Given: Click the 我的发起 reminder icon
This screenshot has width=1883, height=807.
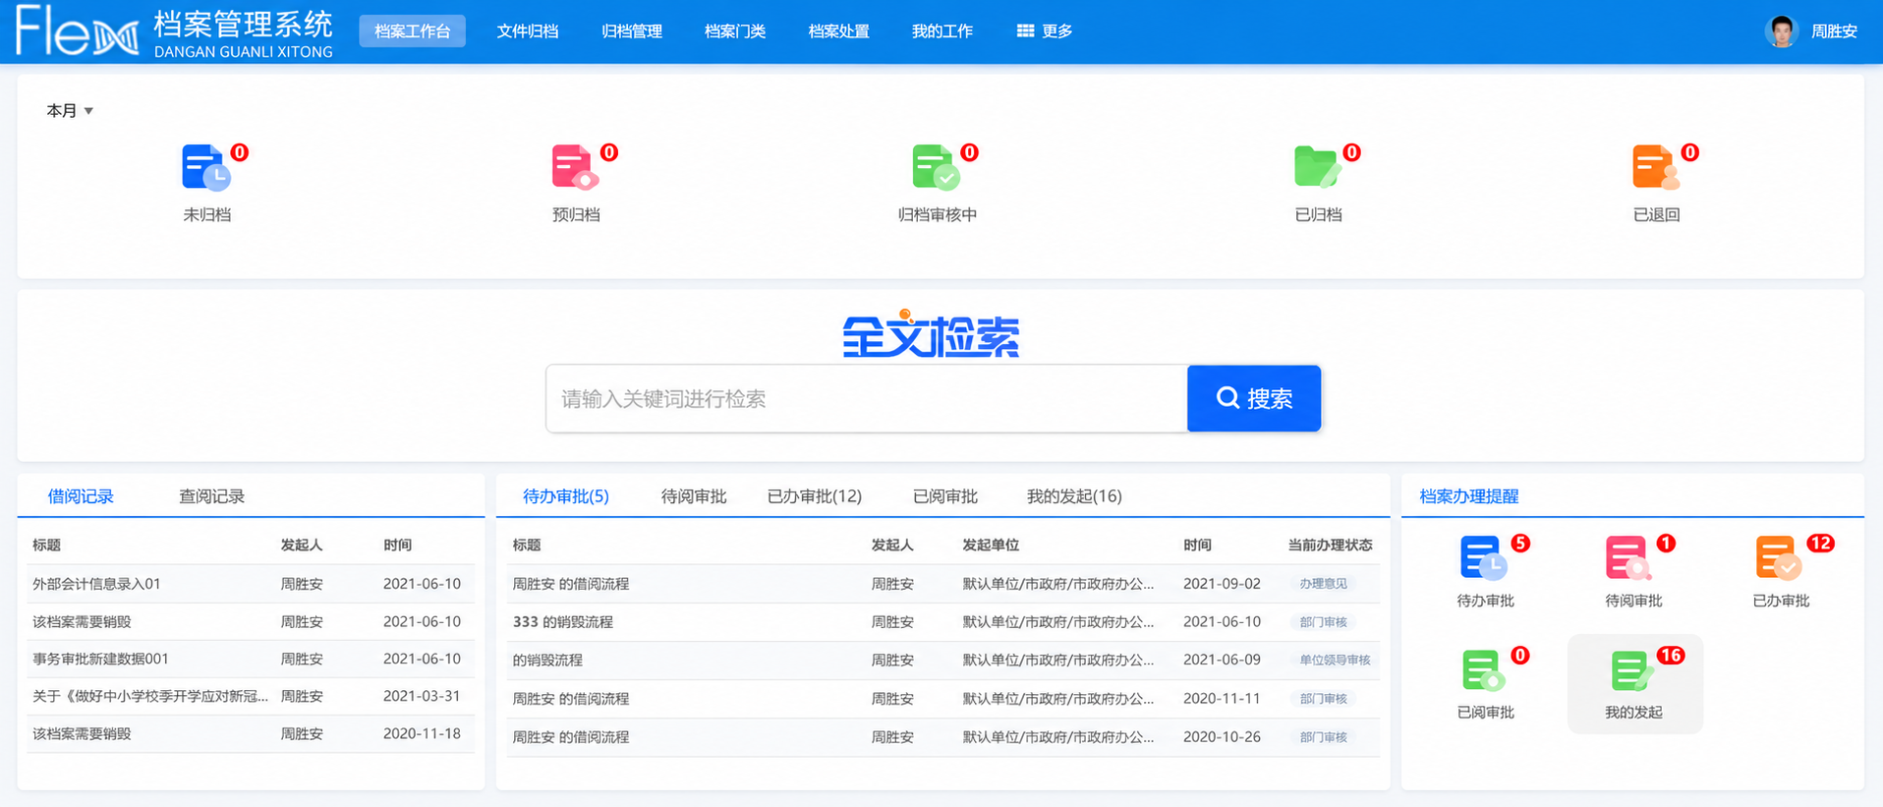Looking at the screenshot, I should tap(1632, 670).
